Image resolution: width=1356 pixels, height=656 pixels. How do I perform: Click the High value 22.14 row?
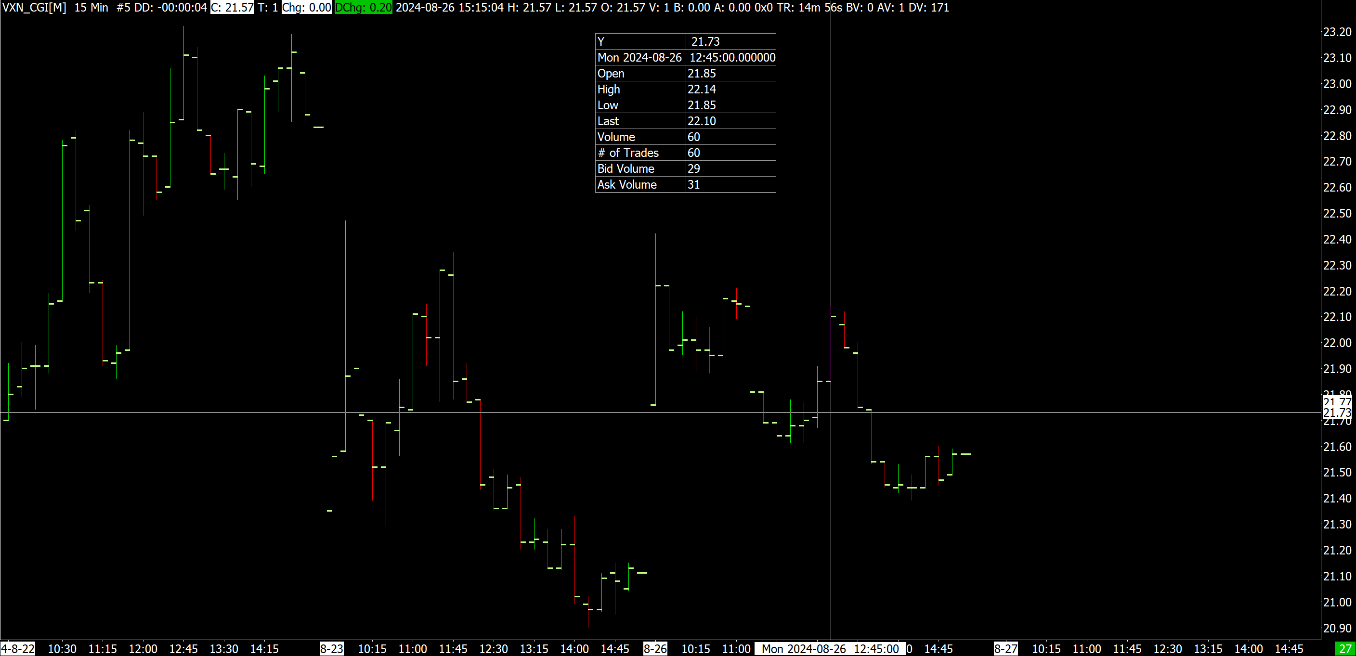[685, 90]
